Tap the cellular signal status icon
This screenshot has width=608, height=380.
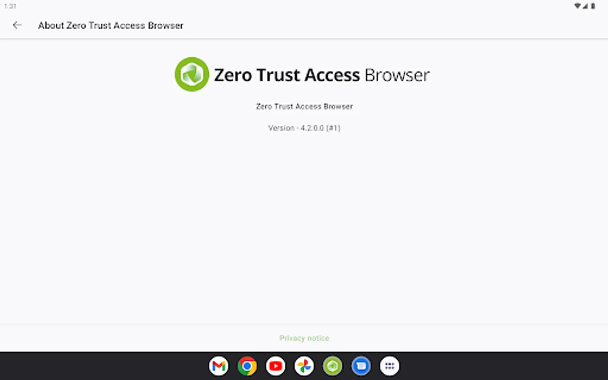click(585, 6)
